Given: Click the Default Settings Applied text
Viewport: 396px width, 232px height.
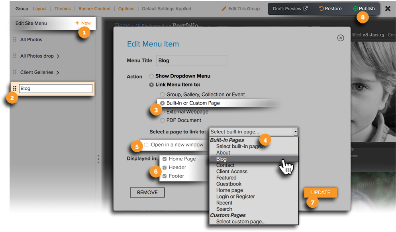Looking at the screenshot, I should 167,9.
